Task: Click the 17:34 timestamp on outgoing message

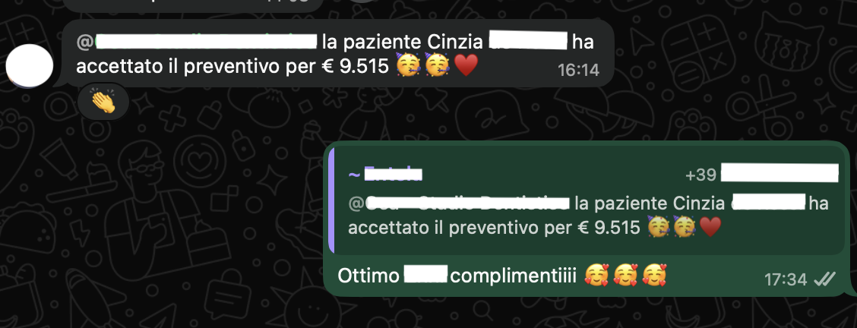Action: point(786,280)
